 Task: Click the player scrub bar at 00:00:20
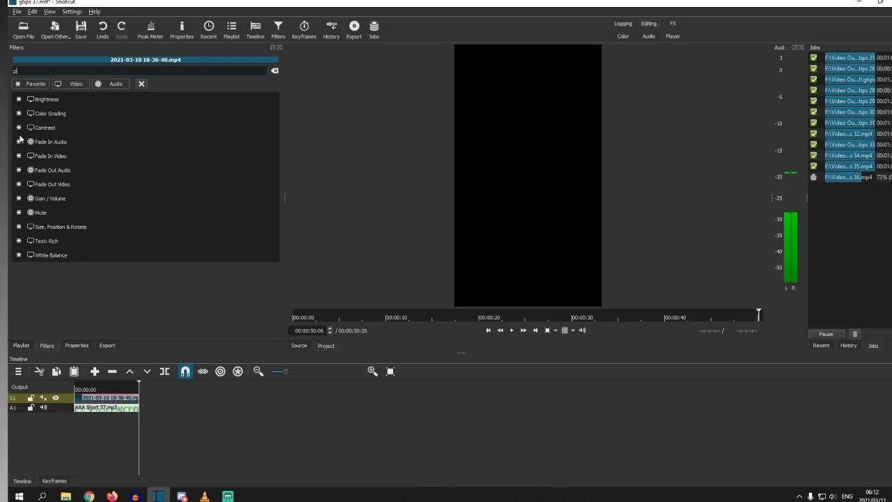pyautogui.click(x=477, y=317)
